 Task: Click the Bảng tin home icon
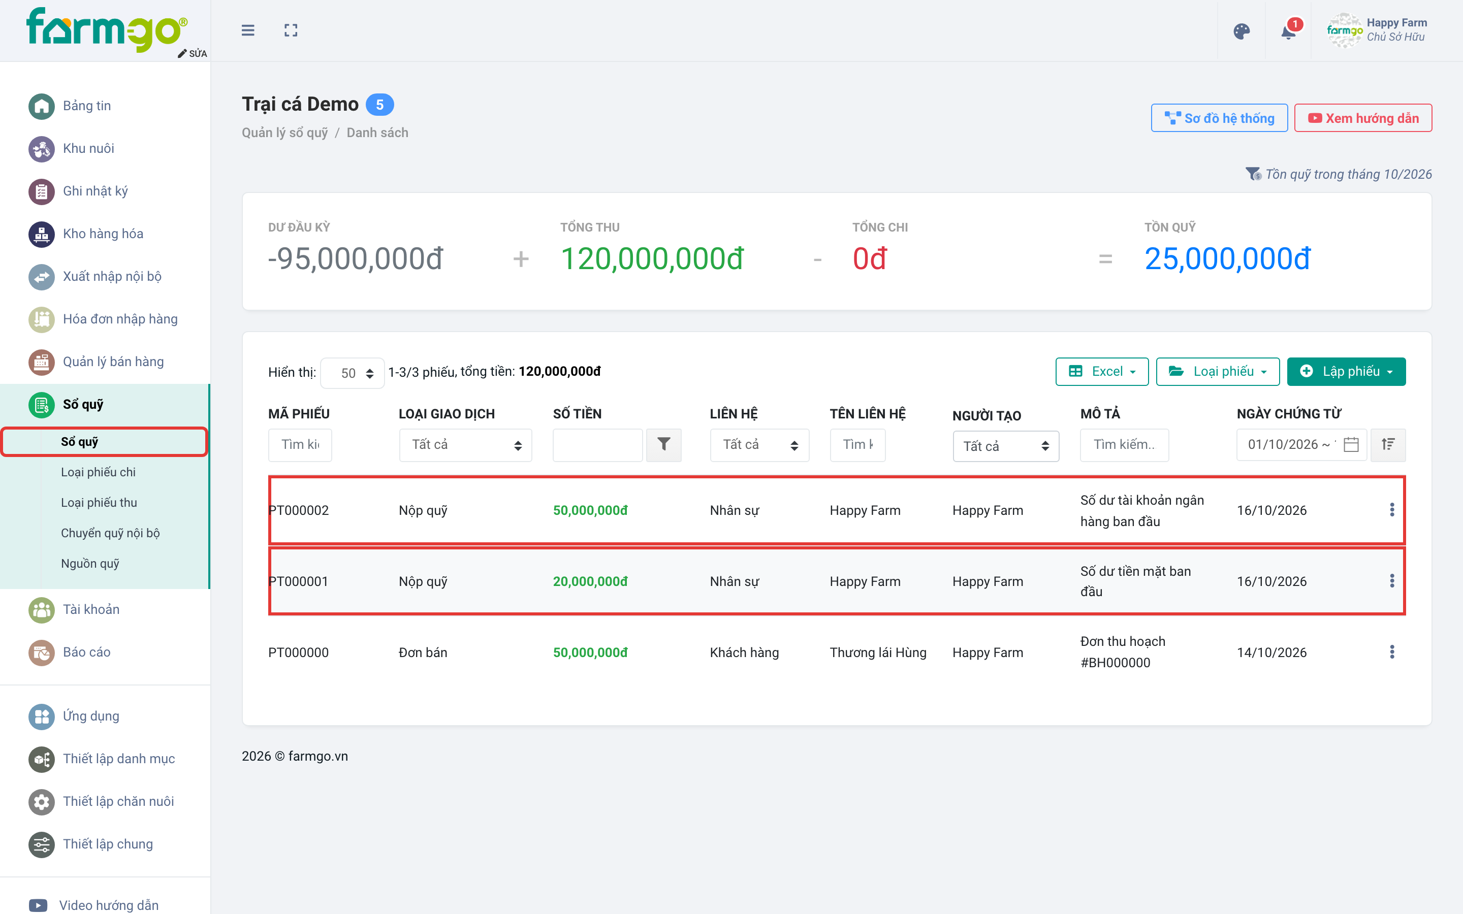(42, 107)
